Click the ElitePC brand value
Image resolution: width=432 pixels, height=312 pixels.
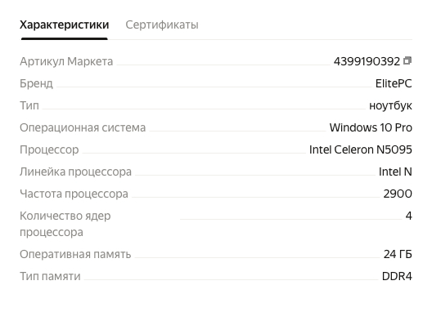(394, 83)
